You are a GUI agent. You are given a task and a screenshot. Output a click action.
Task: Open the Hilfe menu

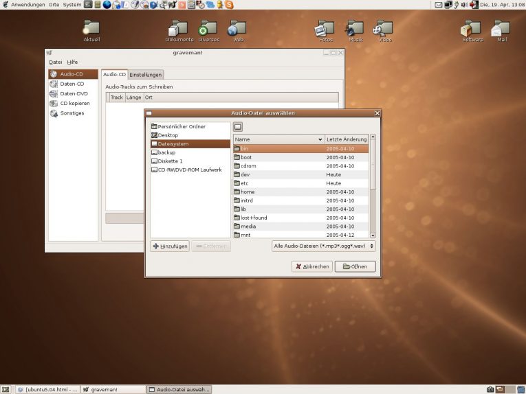pyautogui.click(x=72, y=62)
